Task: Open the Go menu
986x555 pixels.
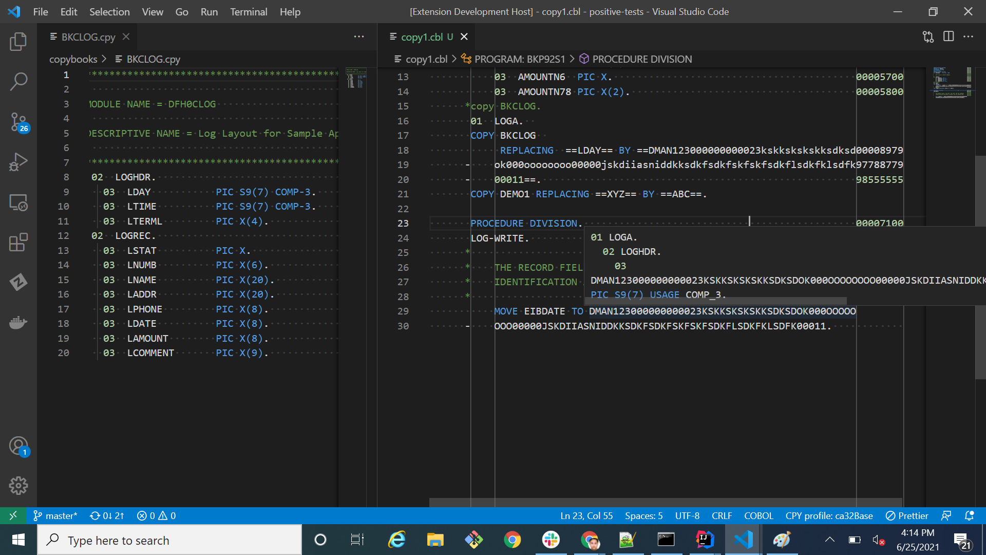Action: click(x=182, y=11)
